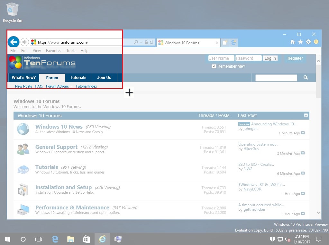Image resolution: width=329 pixels, height=245 pixels.
Task: Open the Tutorials forum link in list
Action: tap(47, 167)
